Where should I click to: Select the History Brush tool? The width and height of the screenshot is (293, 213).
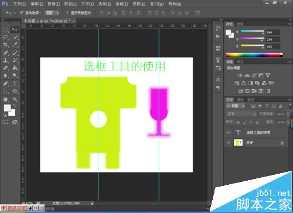(x=15, y=60)
